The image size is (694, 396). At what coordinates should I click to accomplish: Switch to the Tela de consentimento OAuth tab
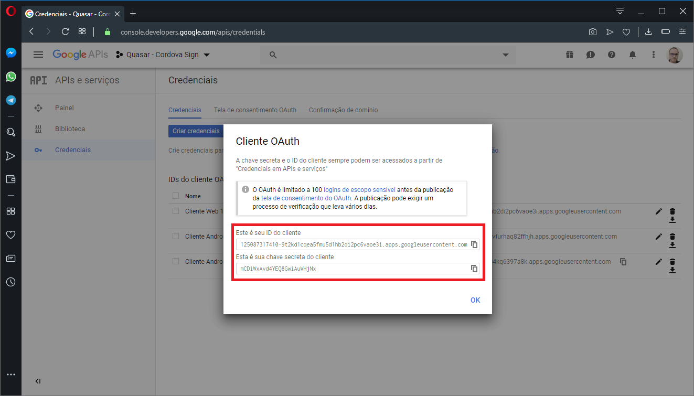[x=255, y=110]
